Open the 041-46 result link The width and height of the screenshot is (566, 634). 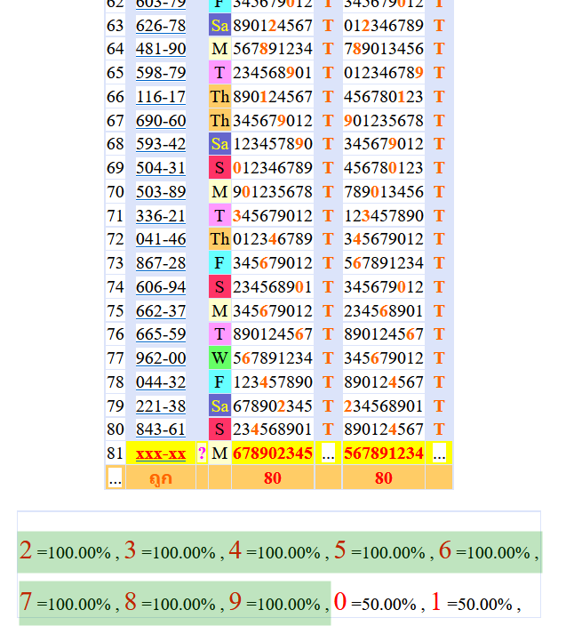tap(161, 239)
